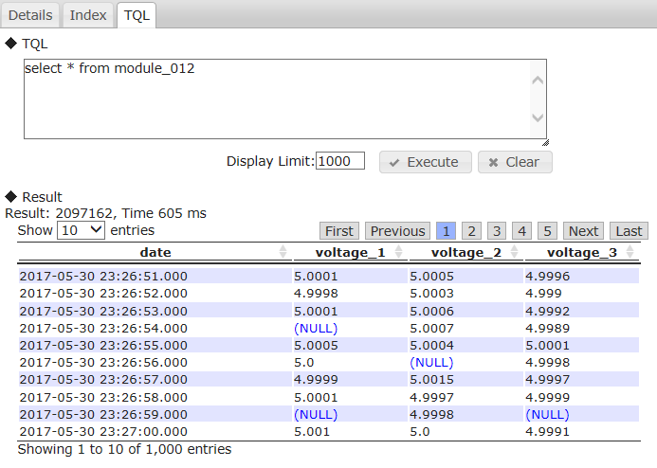
Task: Jump to the Next results page
Action: coord(583,231)
